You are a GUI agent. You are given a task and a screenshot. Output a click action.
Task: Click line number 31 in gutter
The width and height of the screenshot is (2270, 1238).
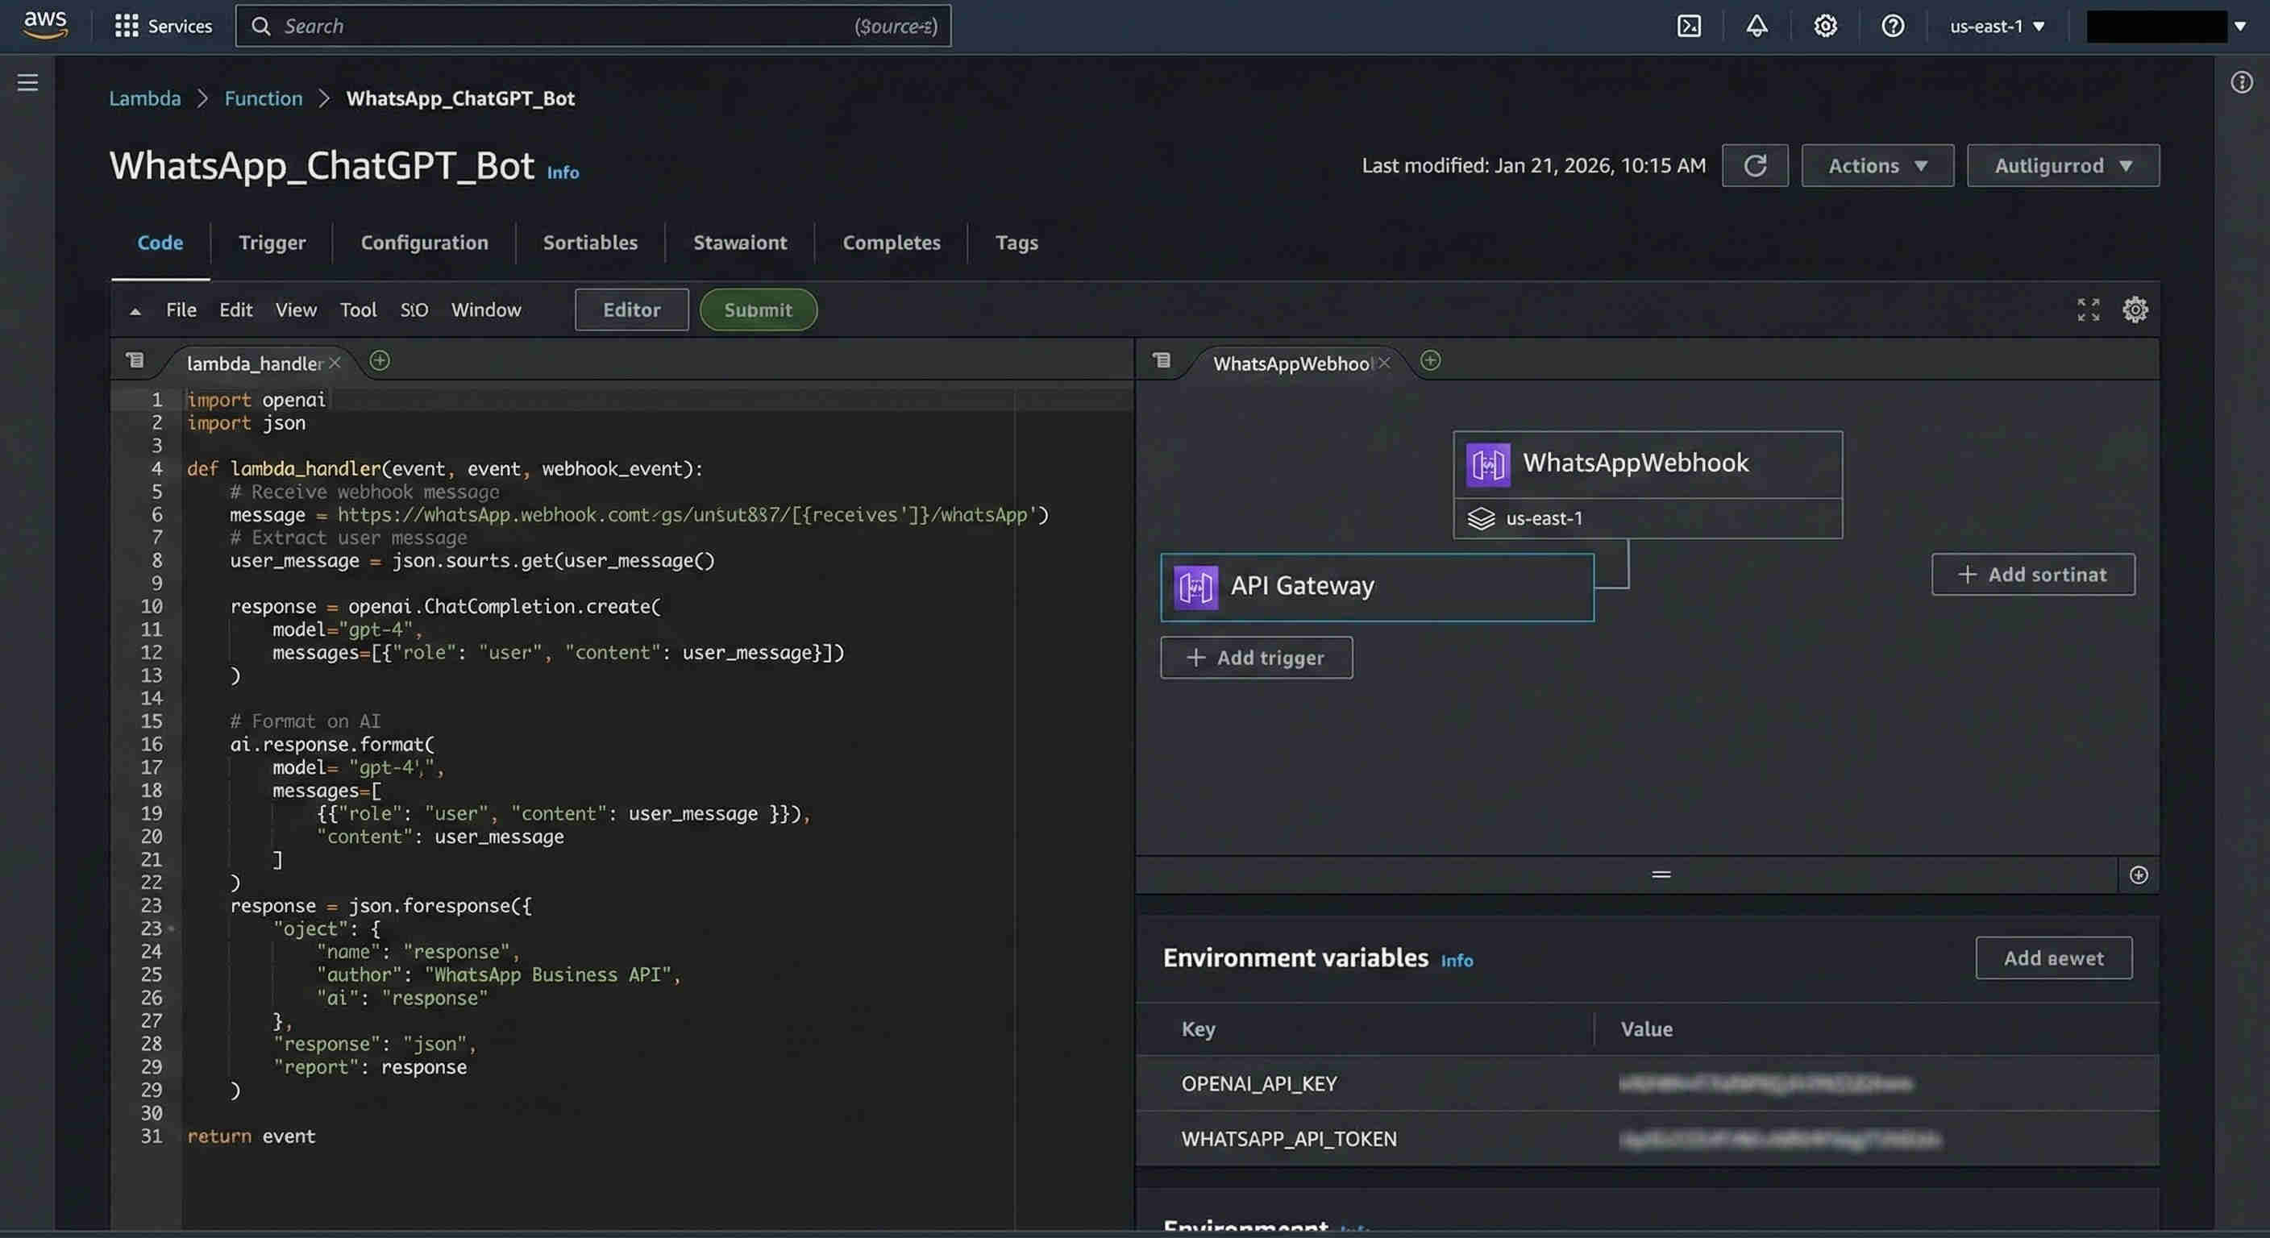point(152,1136)
